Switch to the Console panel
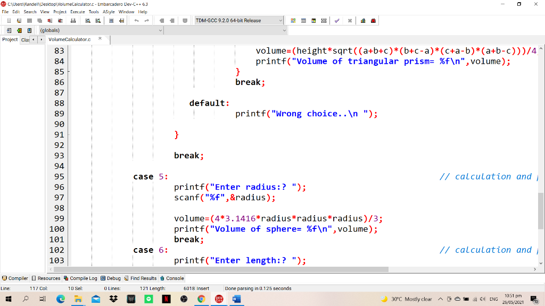The width and height of the screenshot is (545, 306). pyautogui.click(x=171, y=278)
